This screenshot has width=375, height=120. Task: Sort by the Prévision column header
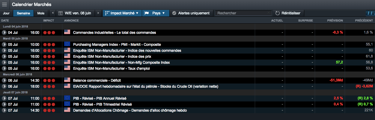pyautogui.click(x=335, y=20)
